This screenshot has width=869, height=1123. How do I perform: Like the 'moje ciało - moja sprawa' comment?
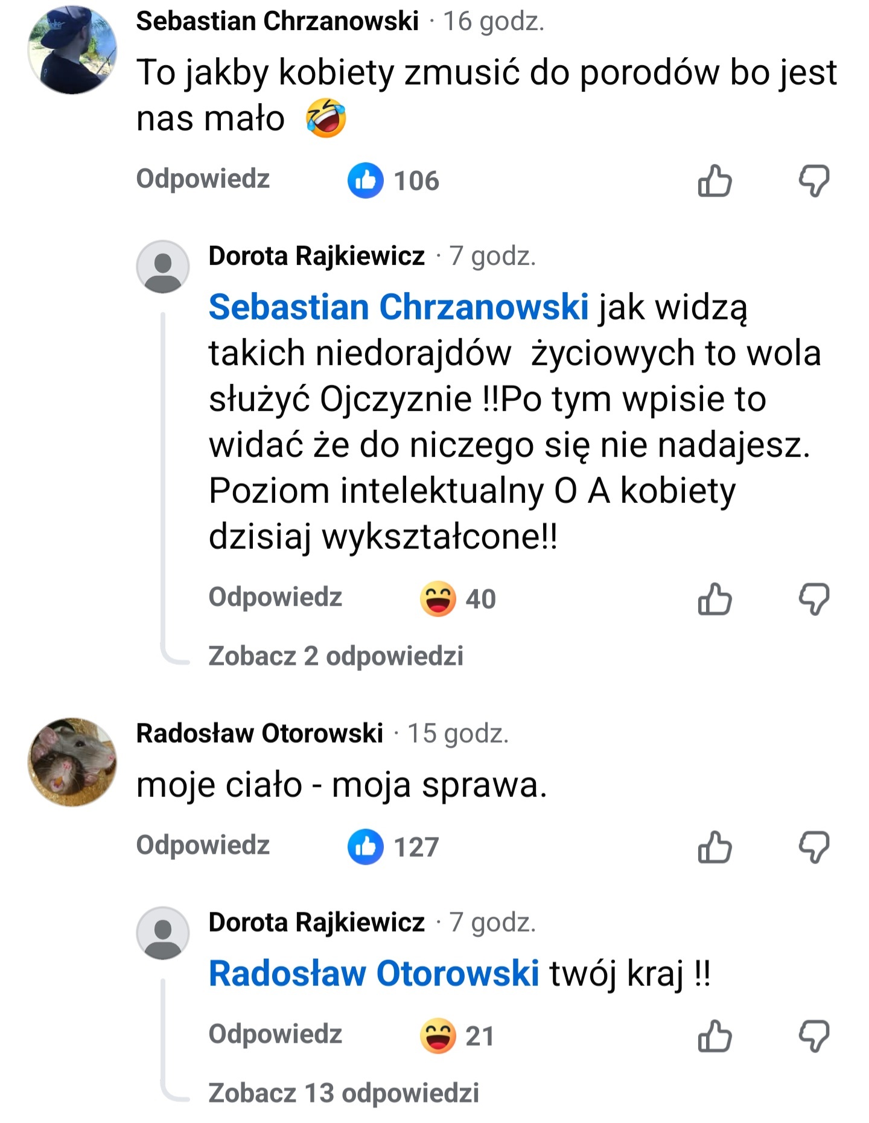pos(715,846)
